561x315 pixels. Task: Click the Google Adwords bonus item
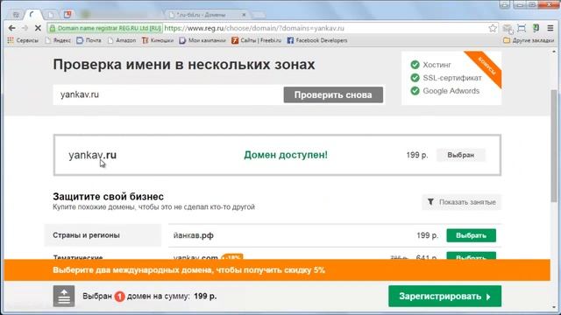[x=451, y=91]
